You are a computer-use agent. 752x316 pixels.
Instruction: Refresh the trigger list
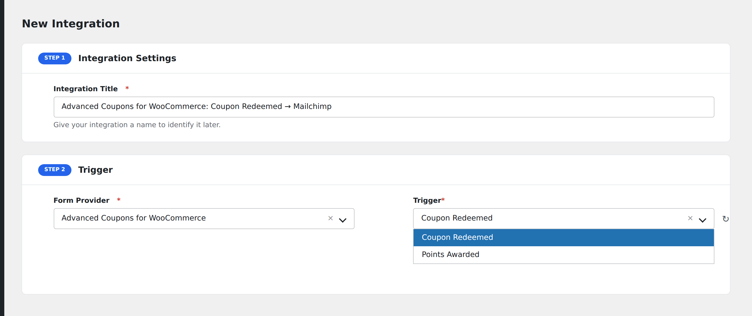[x=725, y=219]
